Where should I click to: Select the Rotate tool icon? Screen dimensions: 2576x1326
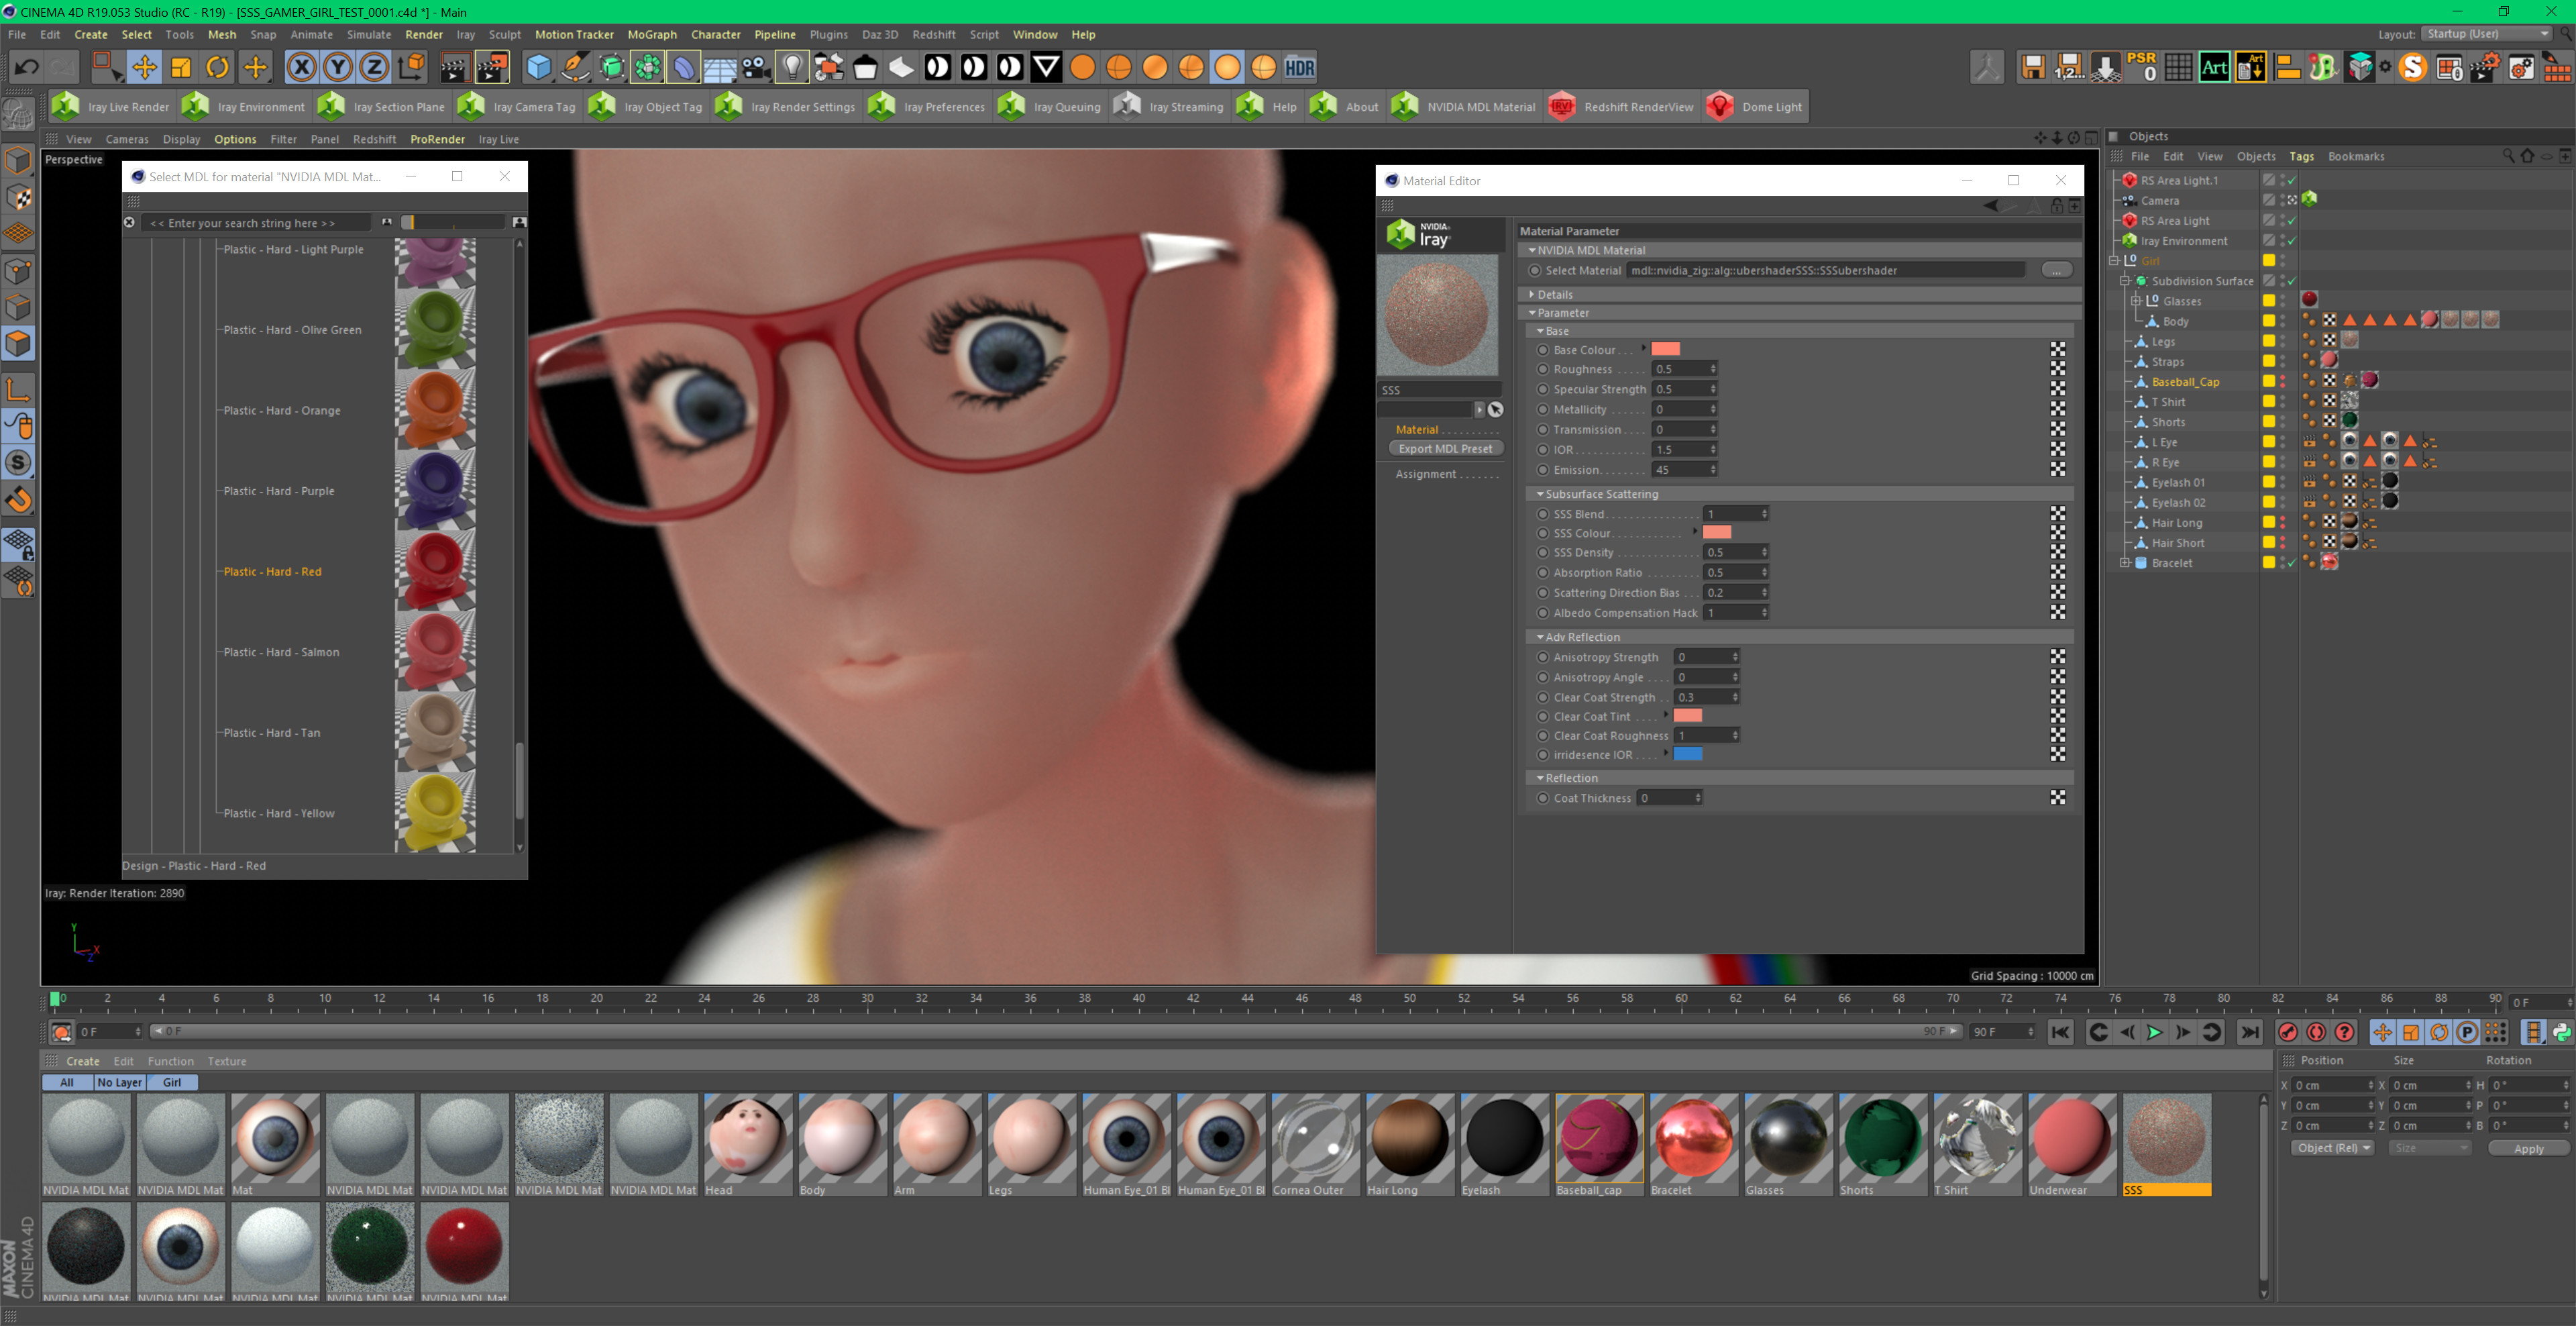point(217,67)
